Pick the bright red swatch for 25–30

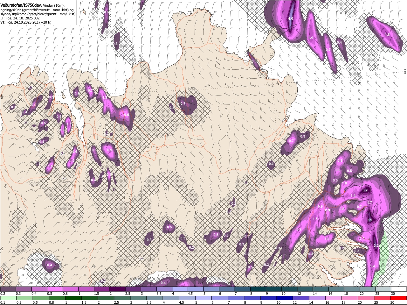point(382,298)
